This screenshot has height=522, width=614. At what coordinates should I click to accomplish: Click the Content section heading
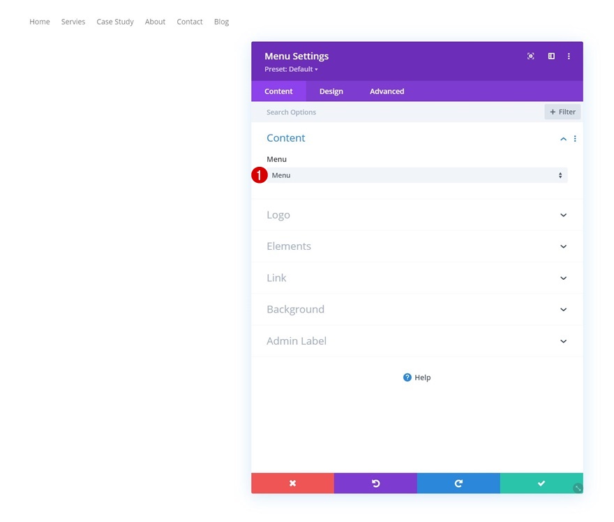[286, 138]
